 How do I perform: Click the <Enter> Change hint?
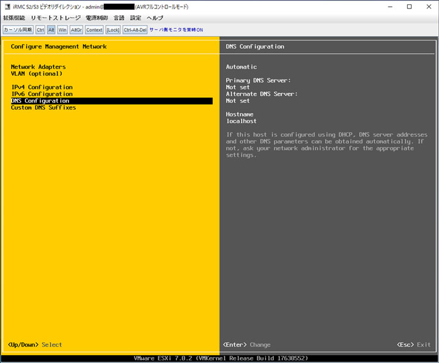[x=246, y=345]
